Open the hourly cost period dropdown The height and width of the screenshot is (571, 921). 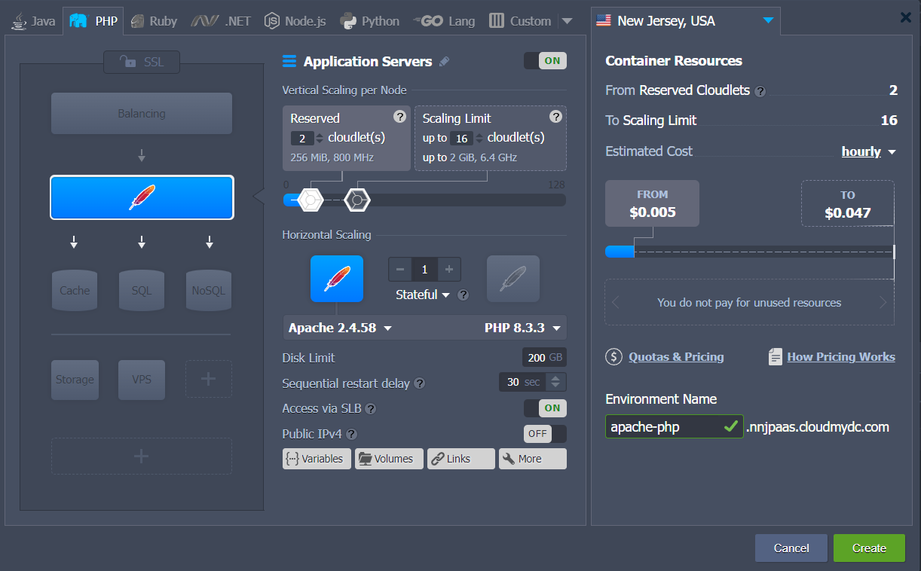(868, 151)
